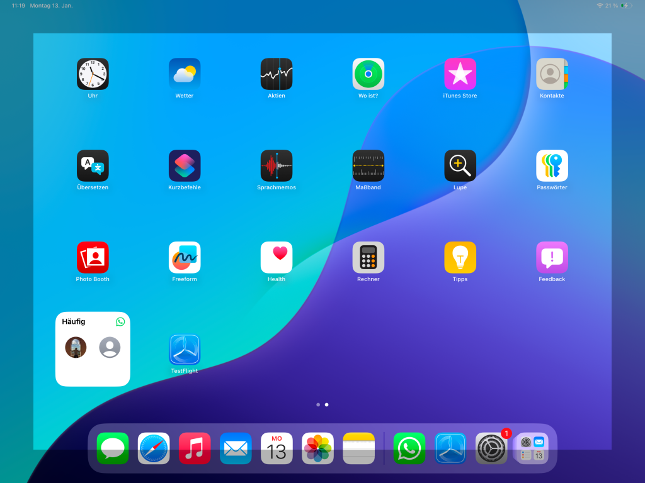Launch the Aktien stocks app
Image resolution: width=645 pixels, height=483 pixels.
coord(277,74)
